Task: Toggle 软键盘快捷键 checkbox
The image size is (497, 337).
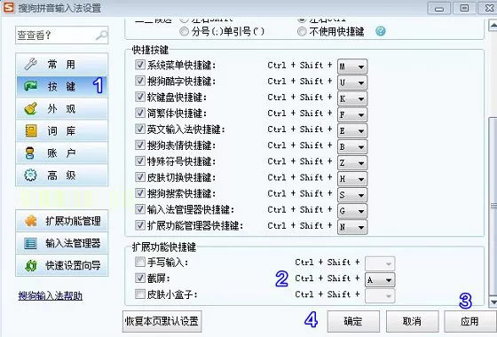Action: [x=140, y=97]
